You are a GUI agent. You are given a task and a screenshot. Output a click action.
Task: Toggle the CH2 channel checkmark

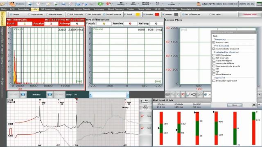click(142, 128)
